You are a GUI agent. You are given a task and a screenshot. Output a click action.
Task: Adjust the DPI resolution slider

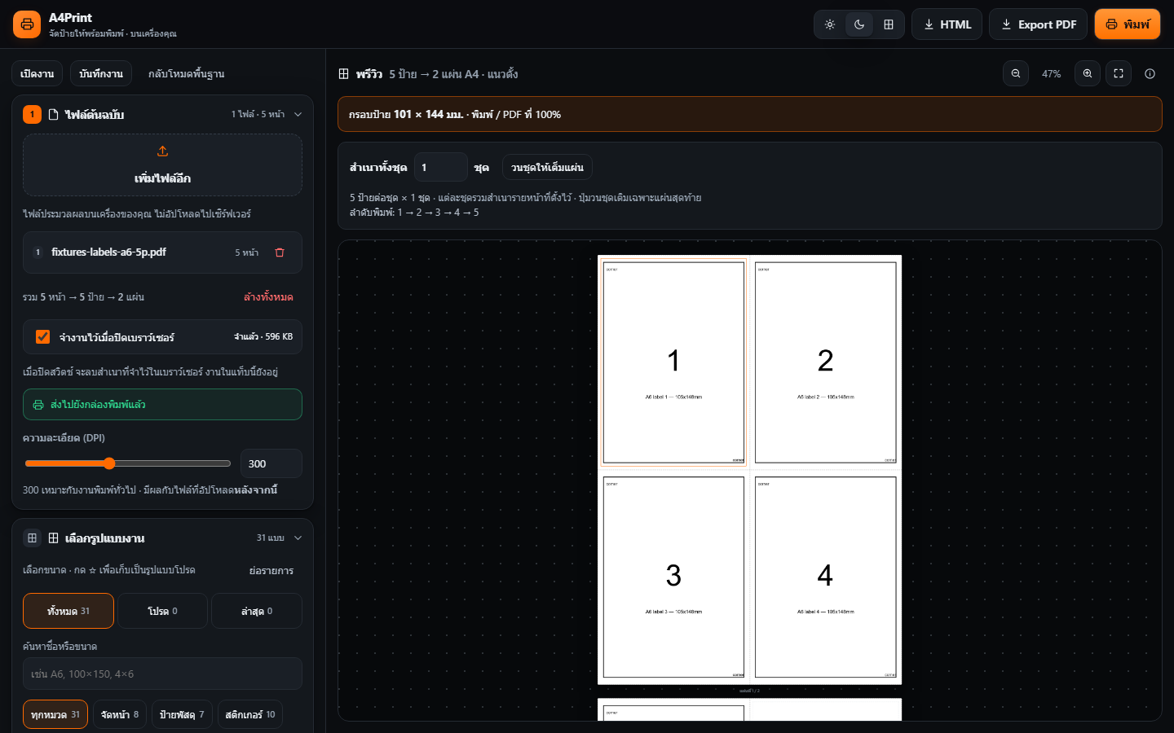point(128,463)
